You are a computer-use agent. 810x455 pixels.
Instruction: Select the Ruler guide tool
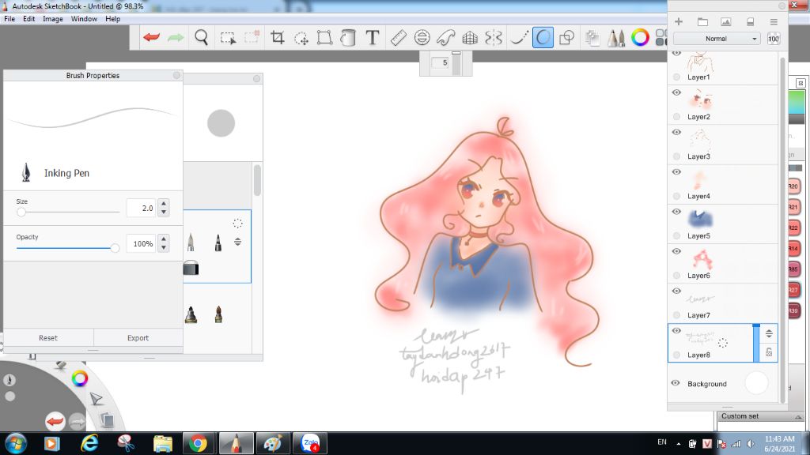point(399,38)
